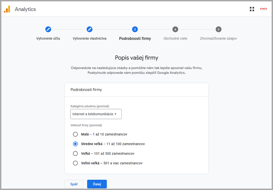Click the Analytics title text
Viewport: 273px width, 190px height.
pos(25,9)
